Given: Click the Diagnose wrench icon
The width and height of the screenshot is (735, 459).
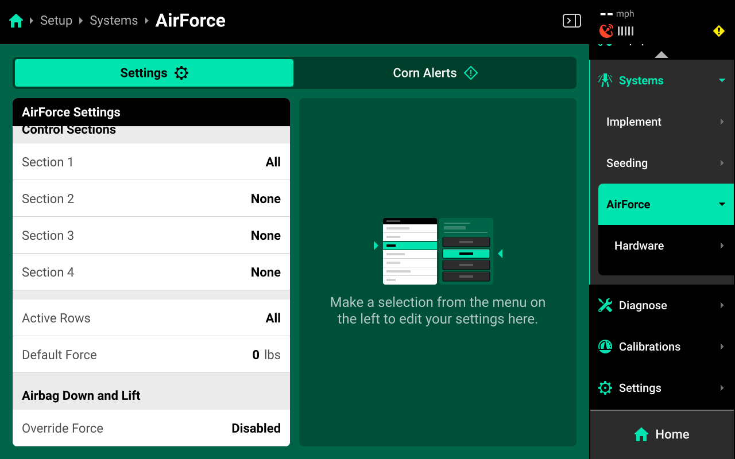Looking at the screenshot, I should [x=605, y=305].
